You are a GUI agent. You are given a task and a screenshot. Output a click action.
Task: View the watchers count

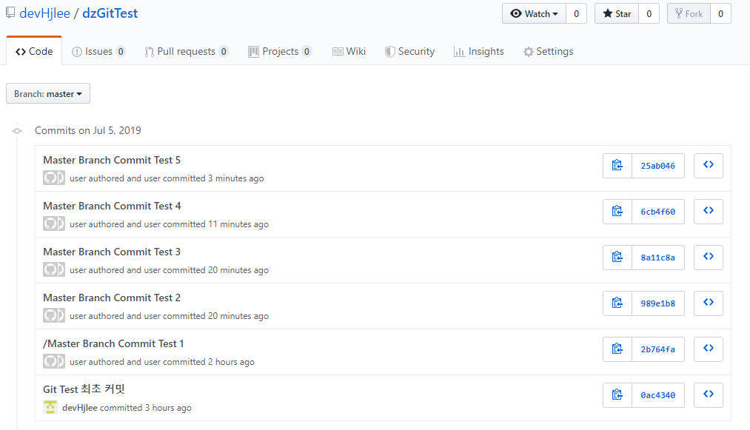(576, 14)
